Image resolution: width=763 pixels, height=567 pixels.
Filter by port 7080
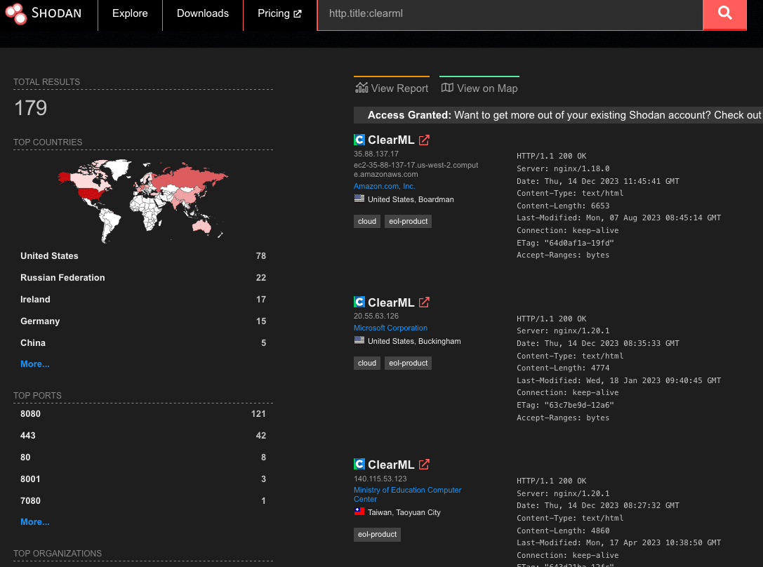pos(143,501)
